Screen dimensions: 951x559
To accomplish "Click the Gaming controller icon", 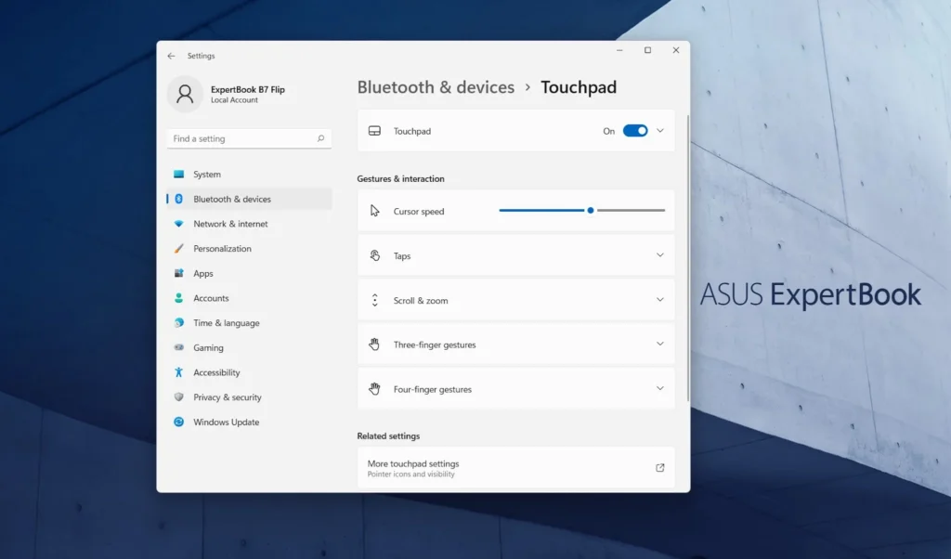I will [178, 347].
